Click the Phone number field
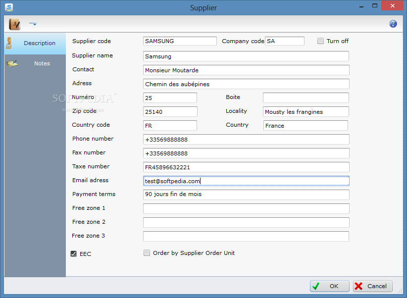This screenshot has width=407, height=298. [x=246, y=140]
